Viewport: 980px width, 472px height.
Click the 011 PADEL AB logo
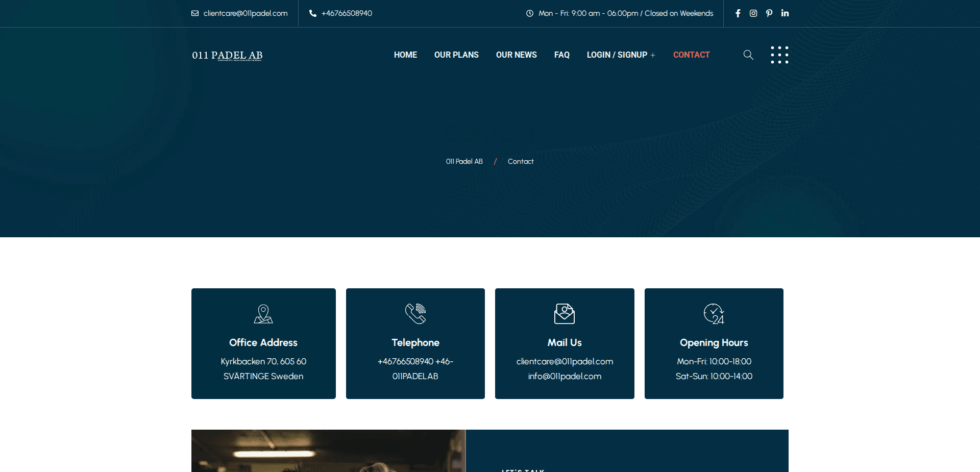pos(227,55)
